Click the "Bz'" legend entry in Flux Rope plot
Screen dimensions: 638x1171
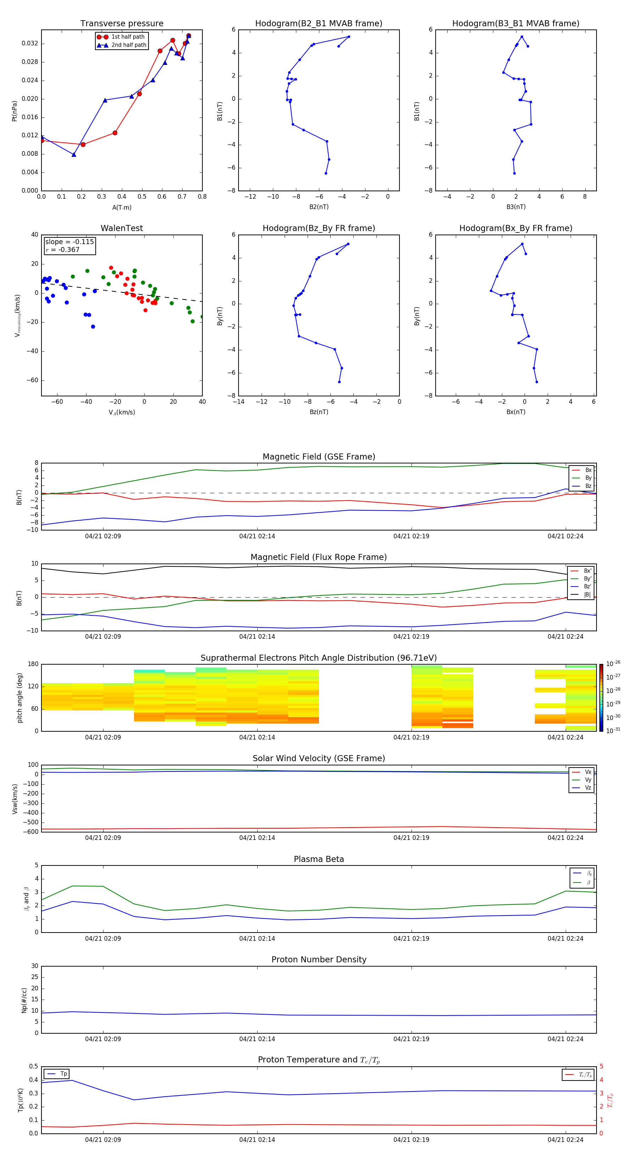[x=581, y=587]
